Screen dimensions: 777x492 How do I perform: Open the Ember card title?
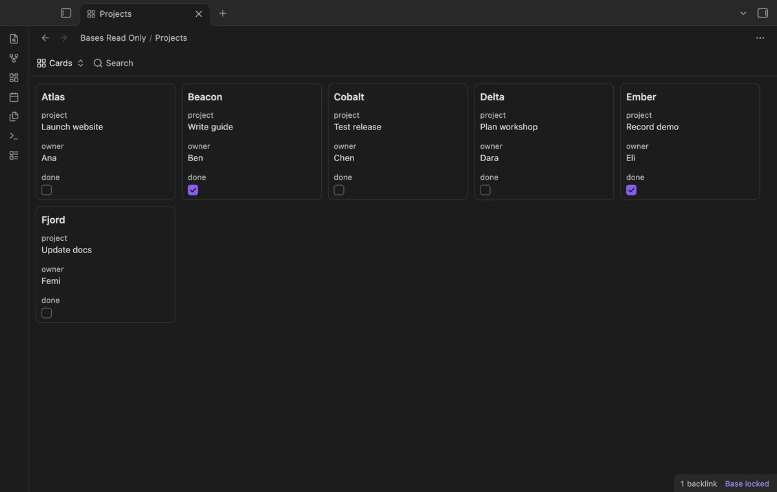(641, 97)
